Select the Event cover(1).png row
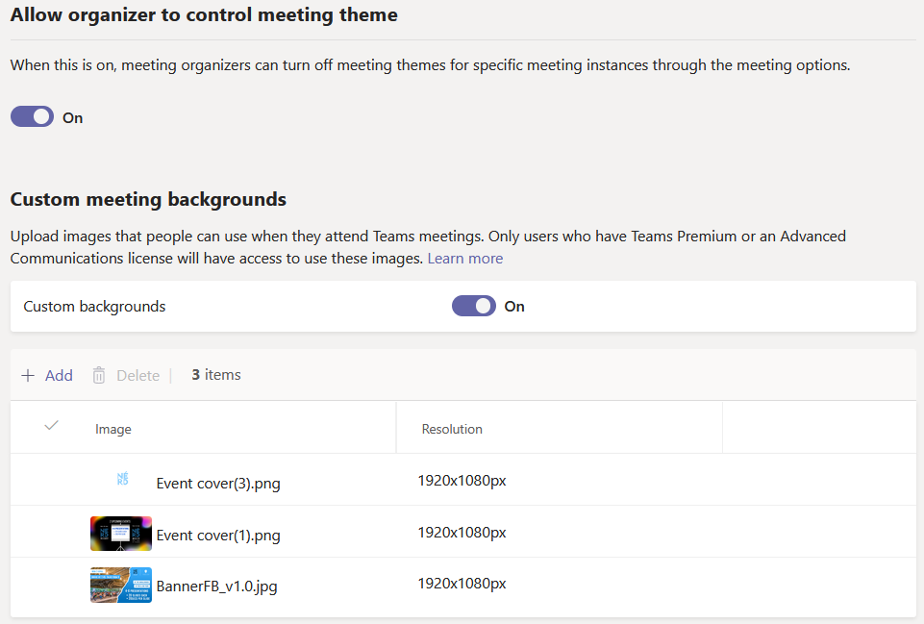 click(x=218, y=534)
